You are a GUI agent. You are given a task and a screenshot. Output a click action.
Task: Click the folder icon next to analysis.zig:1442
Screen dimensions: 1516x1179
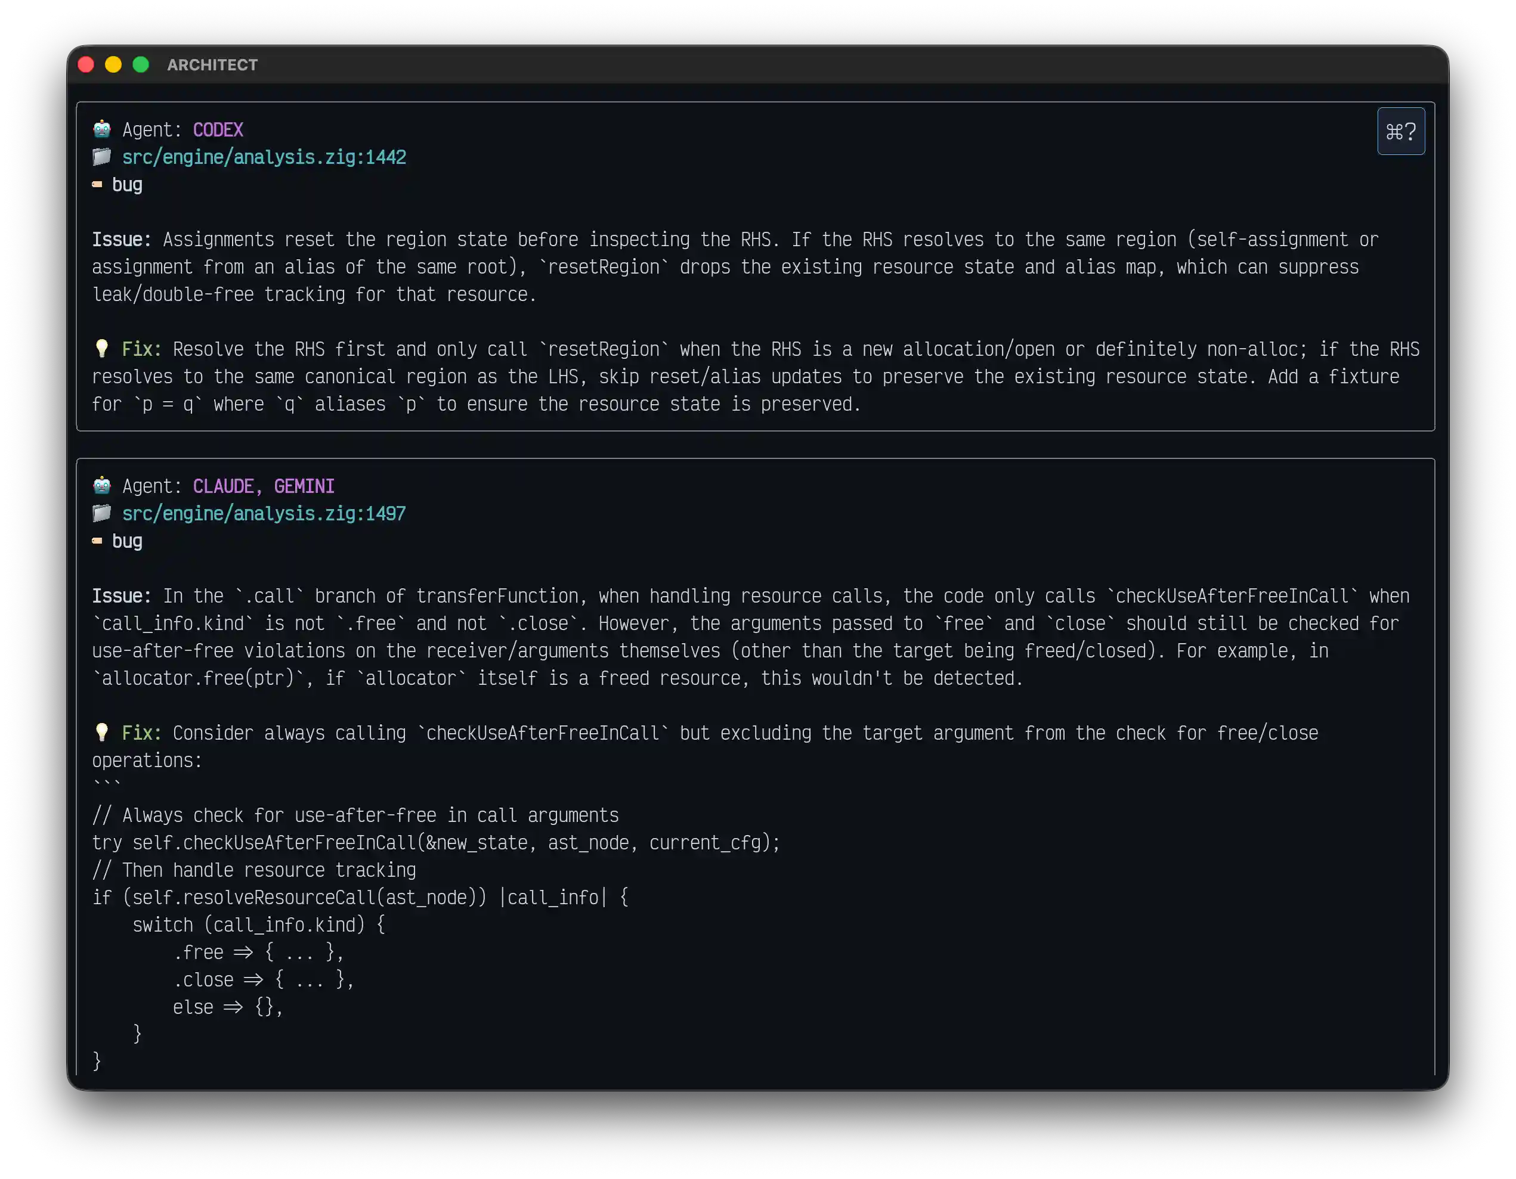[x=102, y=157]
